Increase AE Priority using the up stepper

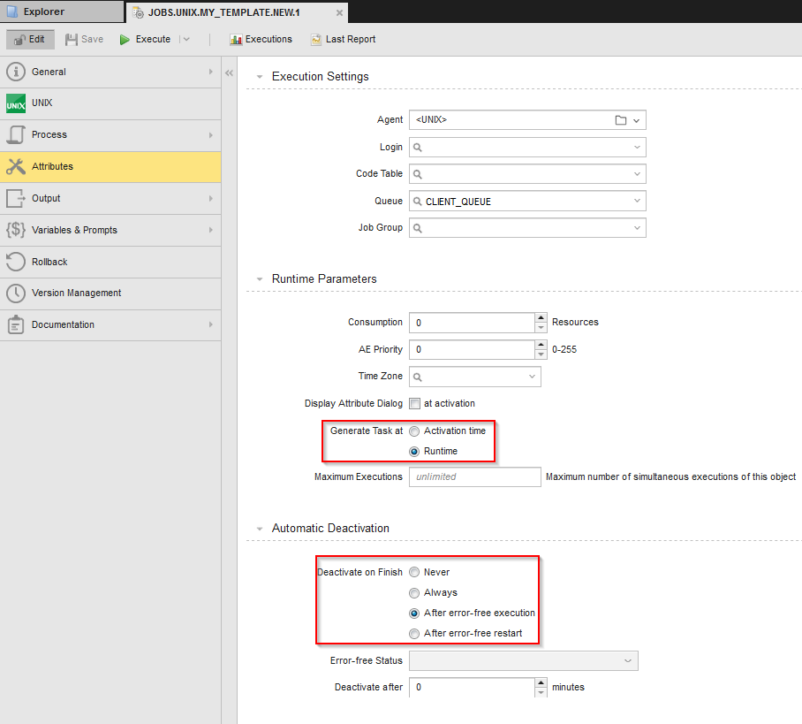pyautogui.click(x=540, y=345)
